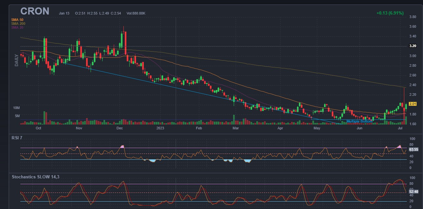423x209 pixels.
Task: Click the CRON ticker symbol title
Action: point(35,11)
